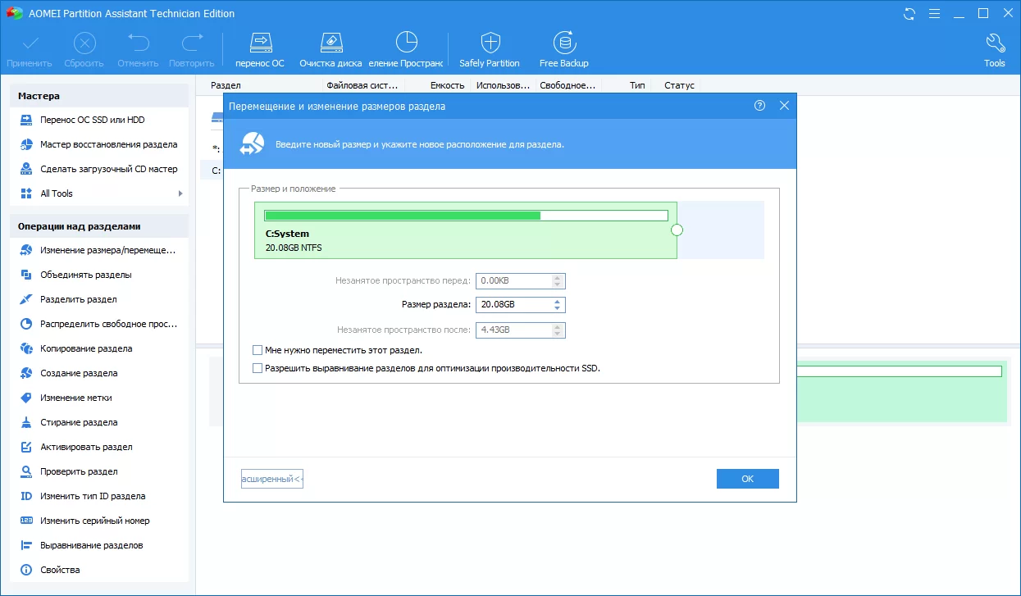Close the resize partition dialog

pos(784,106)
